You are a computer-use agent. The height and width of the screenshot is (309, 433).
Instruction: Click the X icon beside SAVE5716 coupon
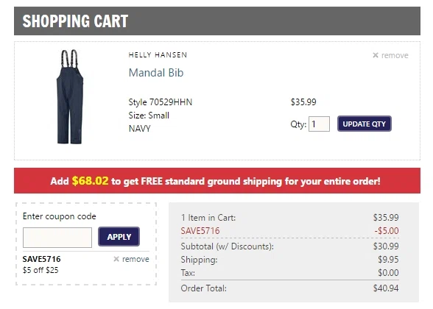pos(116,259)
